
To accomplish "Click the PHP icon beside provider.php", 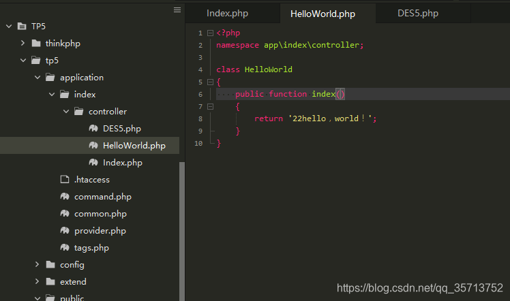I will coord(65,231).
